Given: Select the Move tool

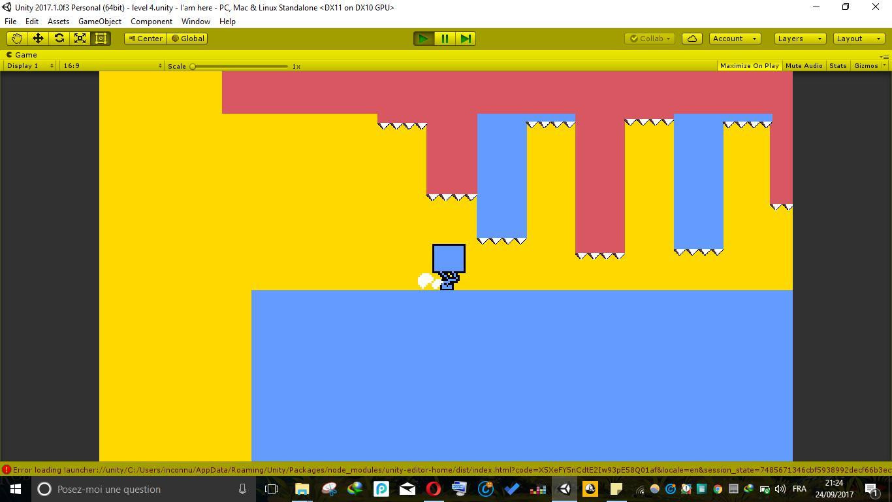Looking at the screenshot, I should click(38, 39).
